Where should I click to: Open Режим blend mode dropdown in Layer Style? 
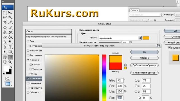coord(120,38)
